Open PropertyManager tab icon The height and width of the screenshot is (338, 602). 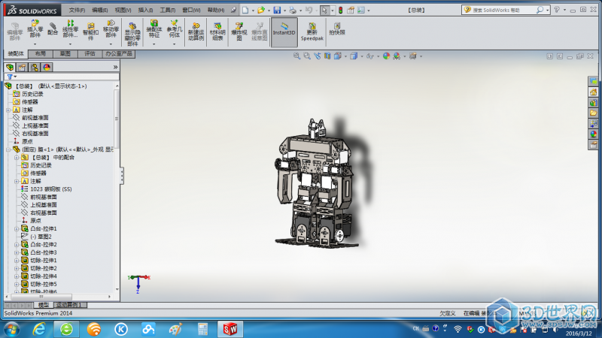tap(22, 68)
